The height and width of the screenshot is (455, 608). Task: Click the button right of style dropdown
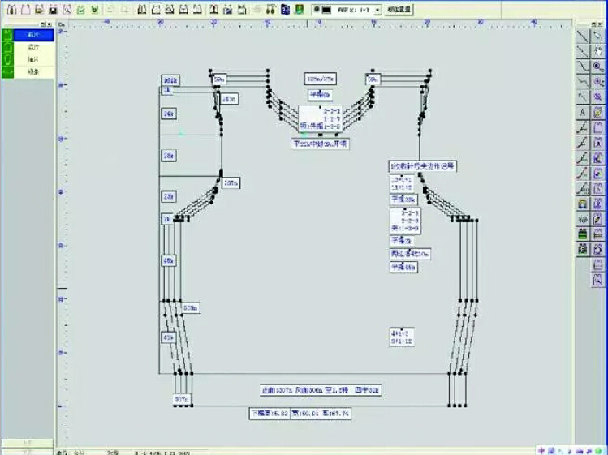tap(399, 10)
